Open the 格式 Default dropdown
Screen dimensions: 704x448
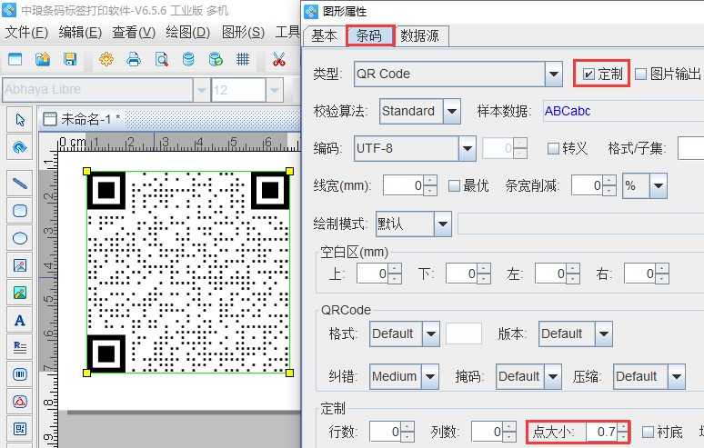pos(430,334)
